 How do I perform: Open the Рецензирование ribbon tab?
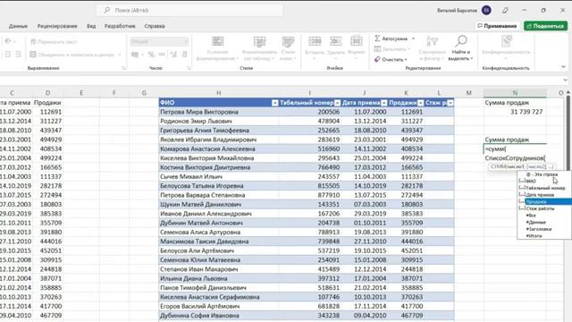click(x=57, y=26)
